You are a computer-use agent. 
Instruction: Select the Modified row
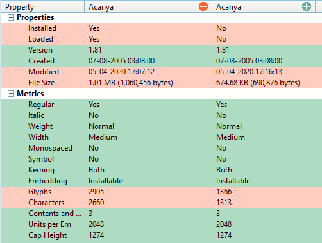162,72
